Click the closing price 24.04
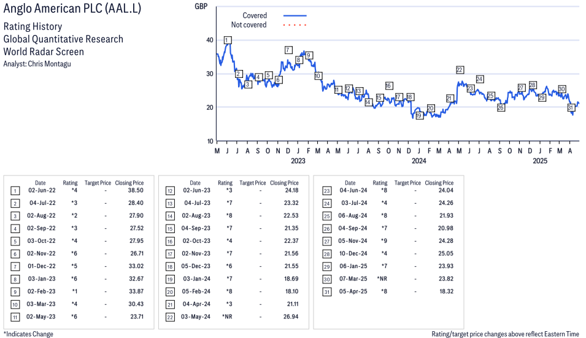This screenshot has height=338, width=586. pyautogui.click(x=446, y=191)
